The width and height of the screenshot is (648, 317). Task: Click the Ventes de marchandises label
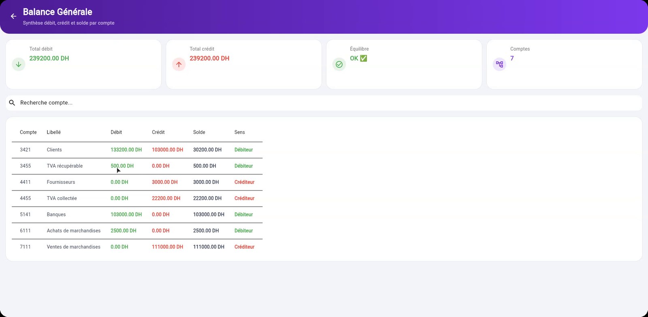pyautogui.click(x=74, y=247)
